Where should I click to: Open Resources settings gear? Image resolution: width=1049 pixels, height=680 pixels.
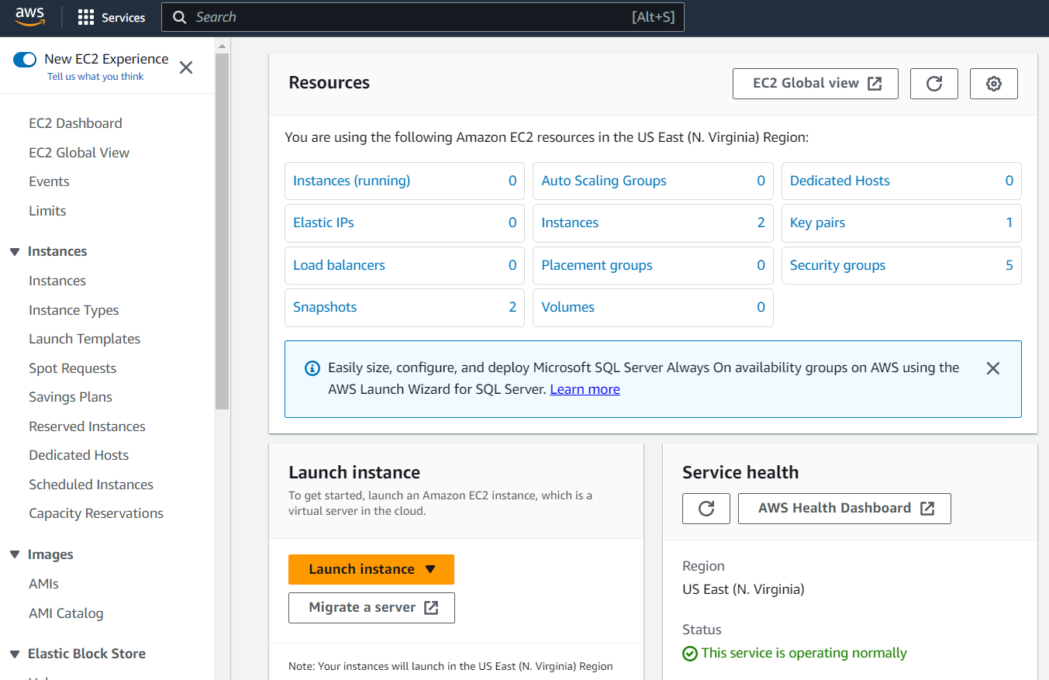click(x=993, y=84)
